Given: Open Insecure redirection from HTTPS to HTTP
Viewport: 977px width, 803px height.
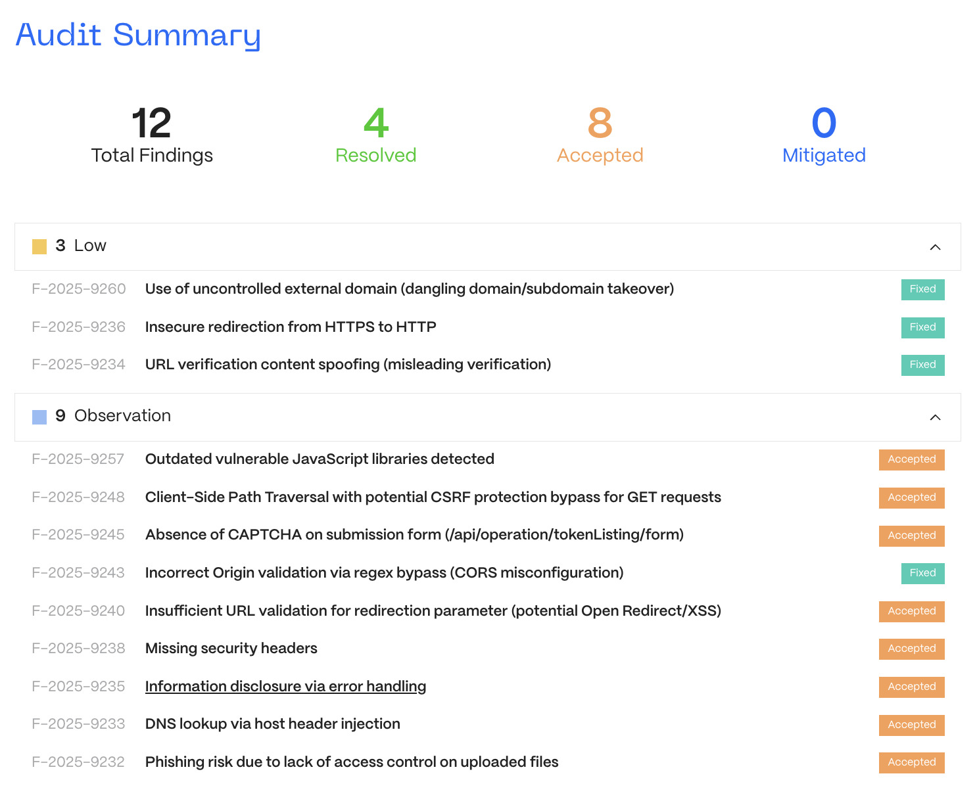Looking at the screenshot, I should [x=291, y=327].
